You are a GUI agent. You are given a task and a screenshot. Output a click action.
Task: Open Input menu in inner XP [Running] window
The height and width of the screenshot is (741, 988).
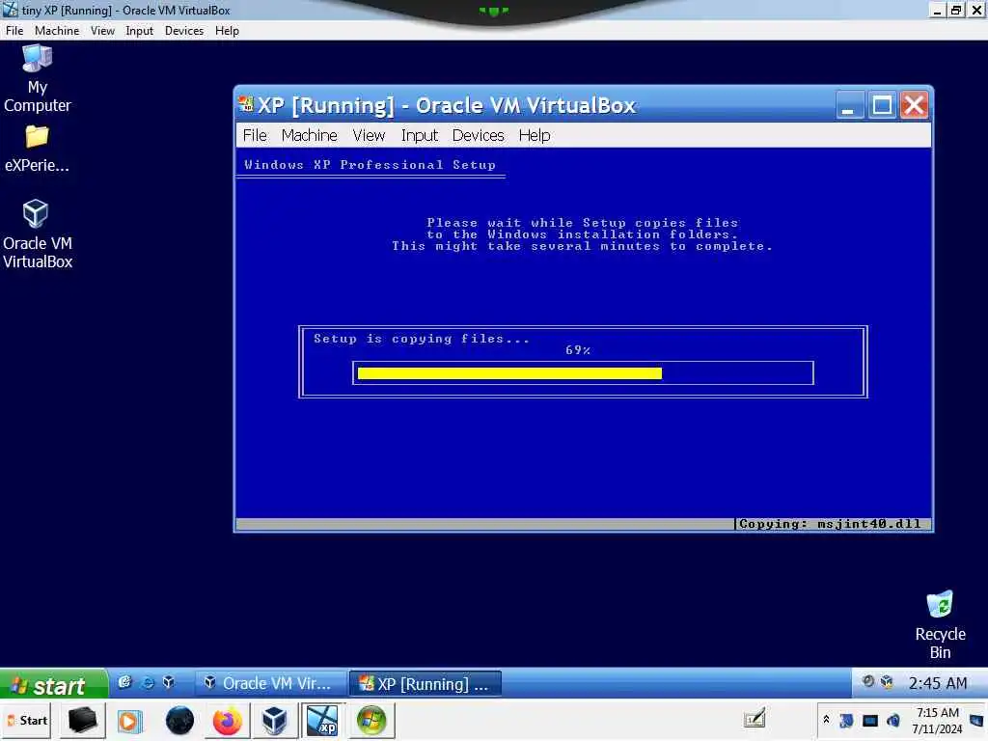pos(419,135)
